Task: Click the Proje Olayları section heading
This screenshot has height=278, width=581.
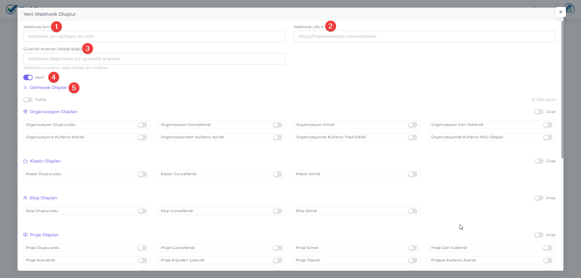Action: click(44, 235)
